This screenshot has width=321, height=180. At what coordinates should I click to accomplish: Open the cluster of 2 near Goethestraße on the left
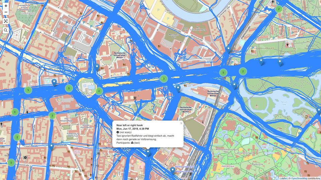[17, 137]
